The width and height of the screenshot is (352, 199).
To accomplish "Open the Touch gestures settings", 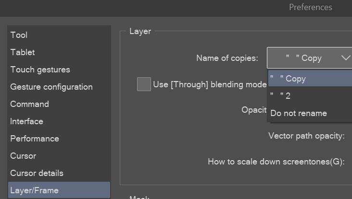I will pos(59,70).
